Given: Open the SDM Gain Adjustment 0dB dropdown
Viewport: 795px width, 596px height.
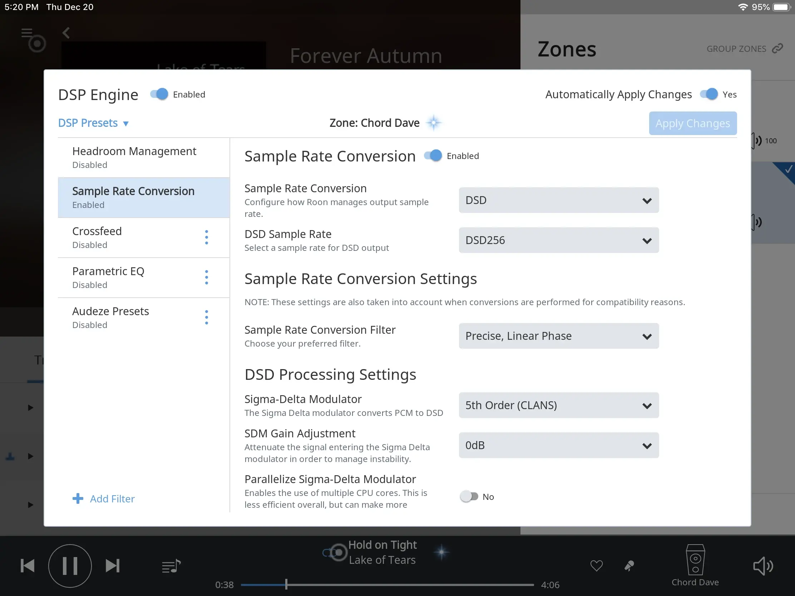Looking at the screenshot, I should pos(558,445).
